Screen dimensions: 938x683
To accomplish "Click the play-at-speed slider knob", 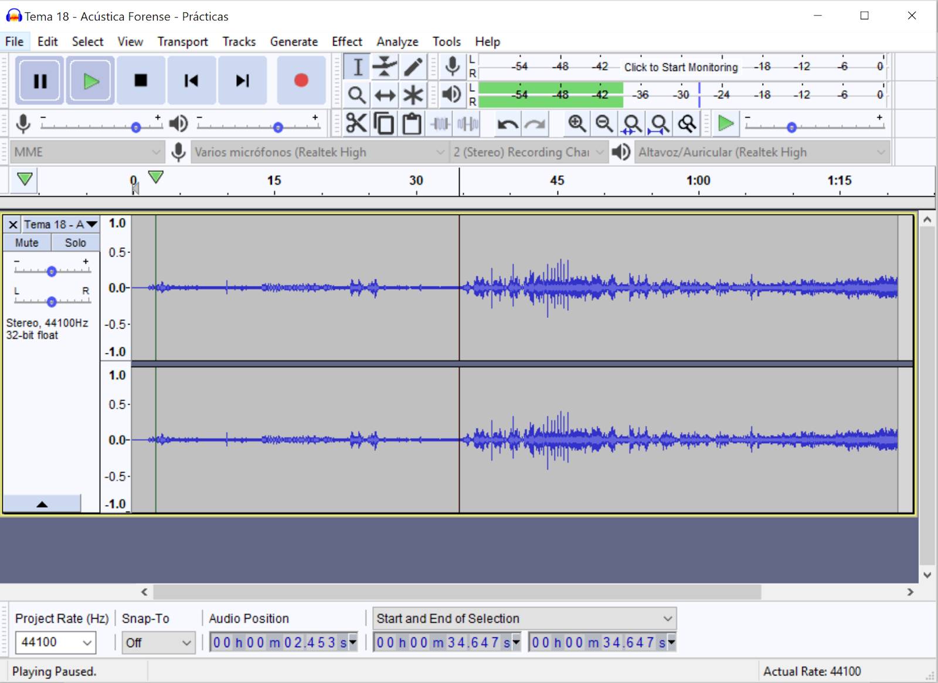I will click(791, 127).
